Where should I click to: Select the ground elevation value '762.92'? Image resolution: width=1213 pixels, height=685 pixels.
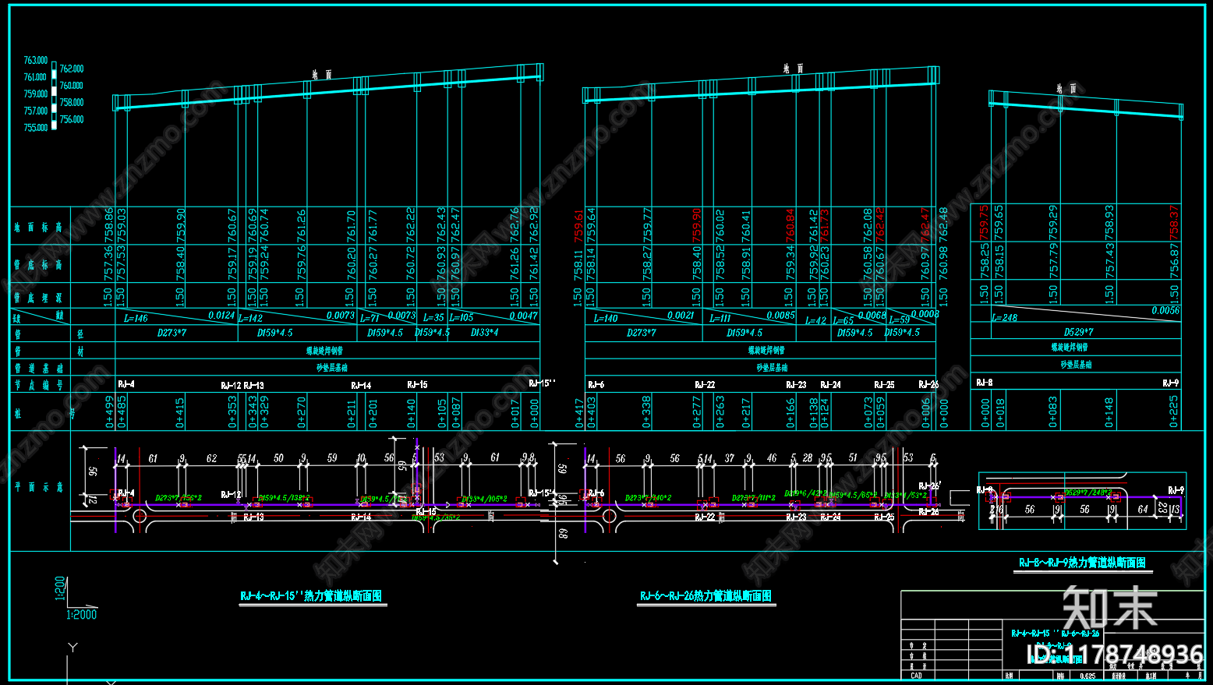tap(534, 224)
